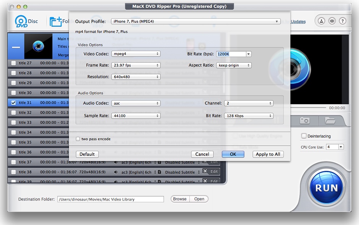The height and width of the screenshot is (225, 359).
Task: Click the email envelope icon
Action: pyautogui.click(x=332, y=21)
